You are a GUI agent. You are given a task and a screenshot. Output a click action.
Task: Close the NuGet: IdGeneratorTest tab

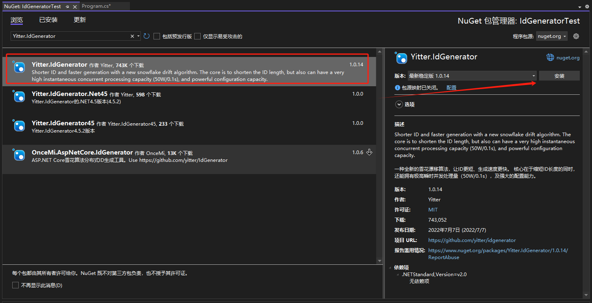pyautogui.click(x=75, y=7)
